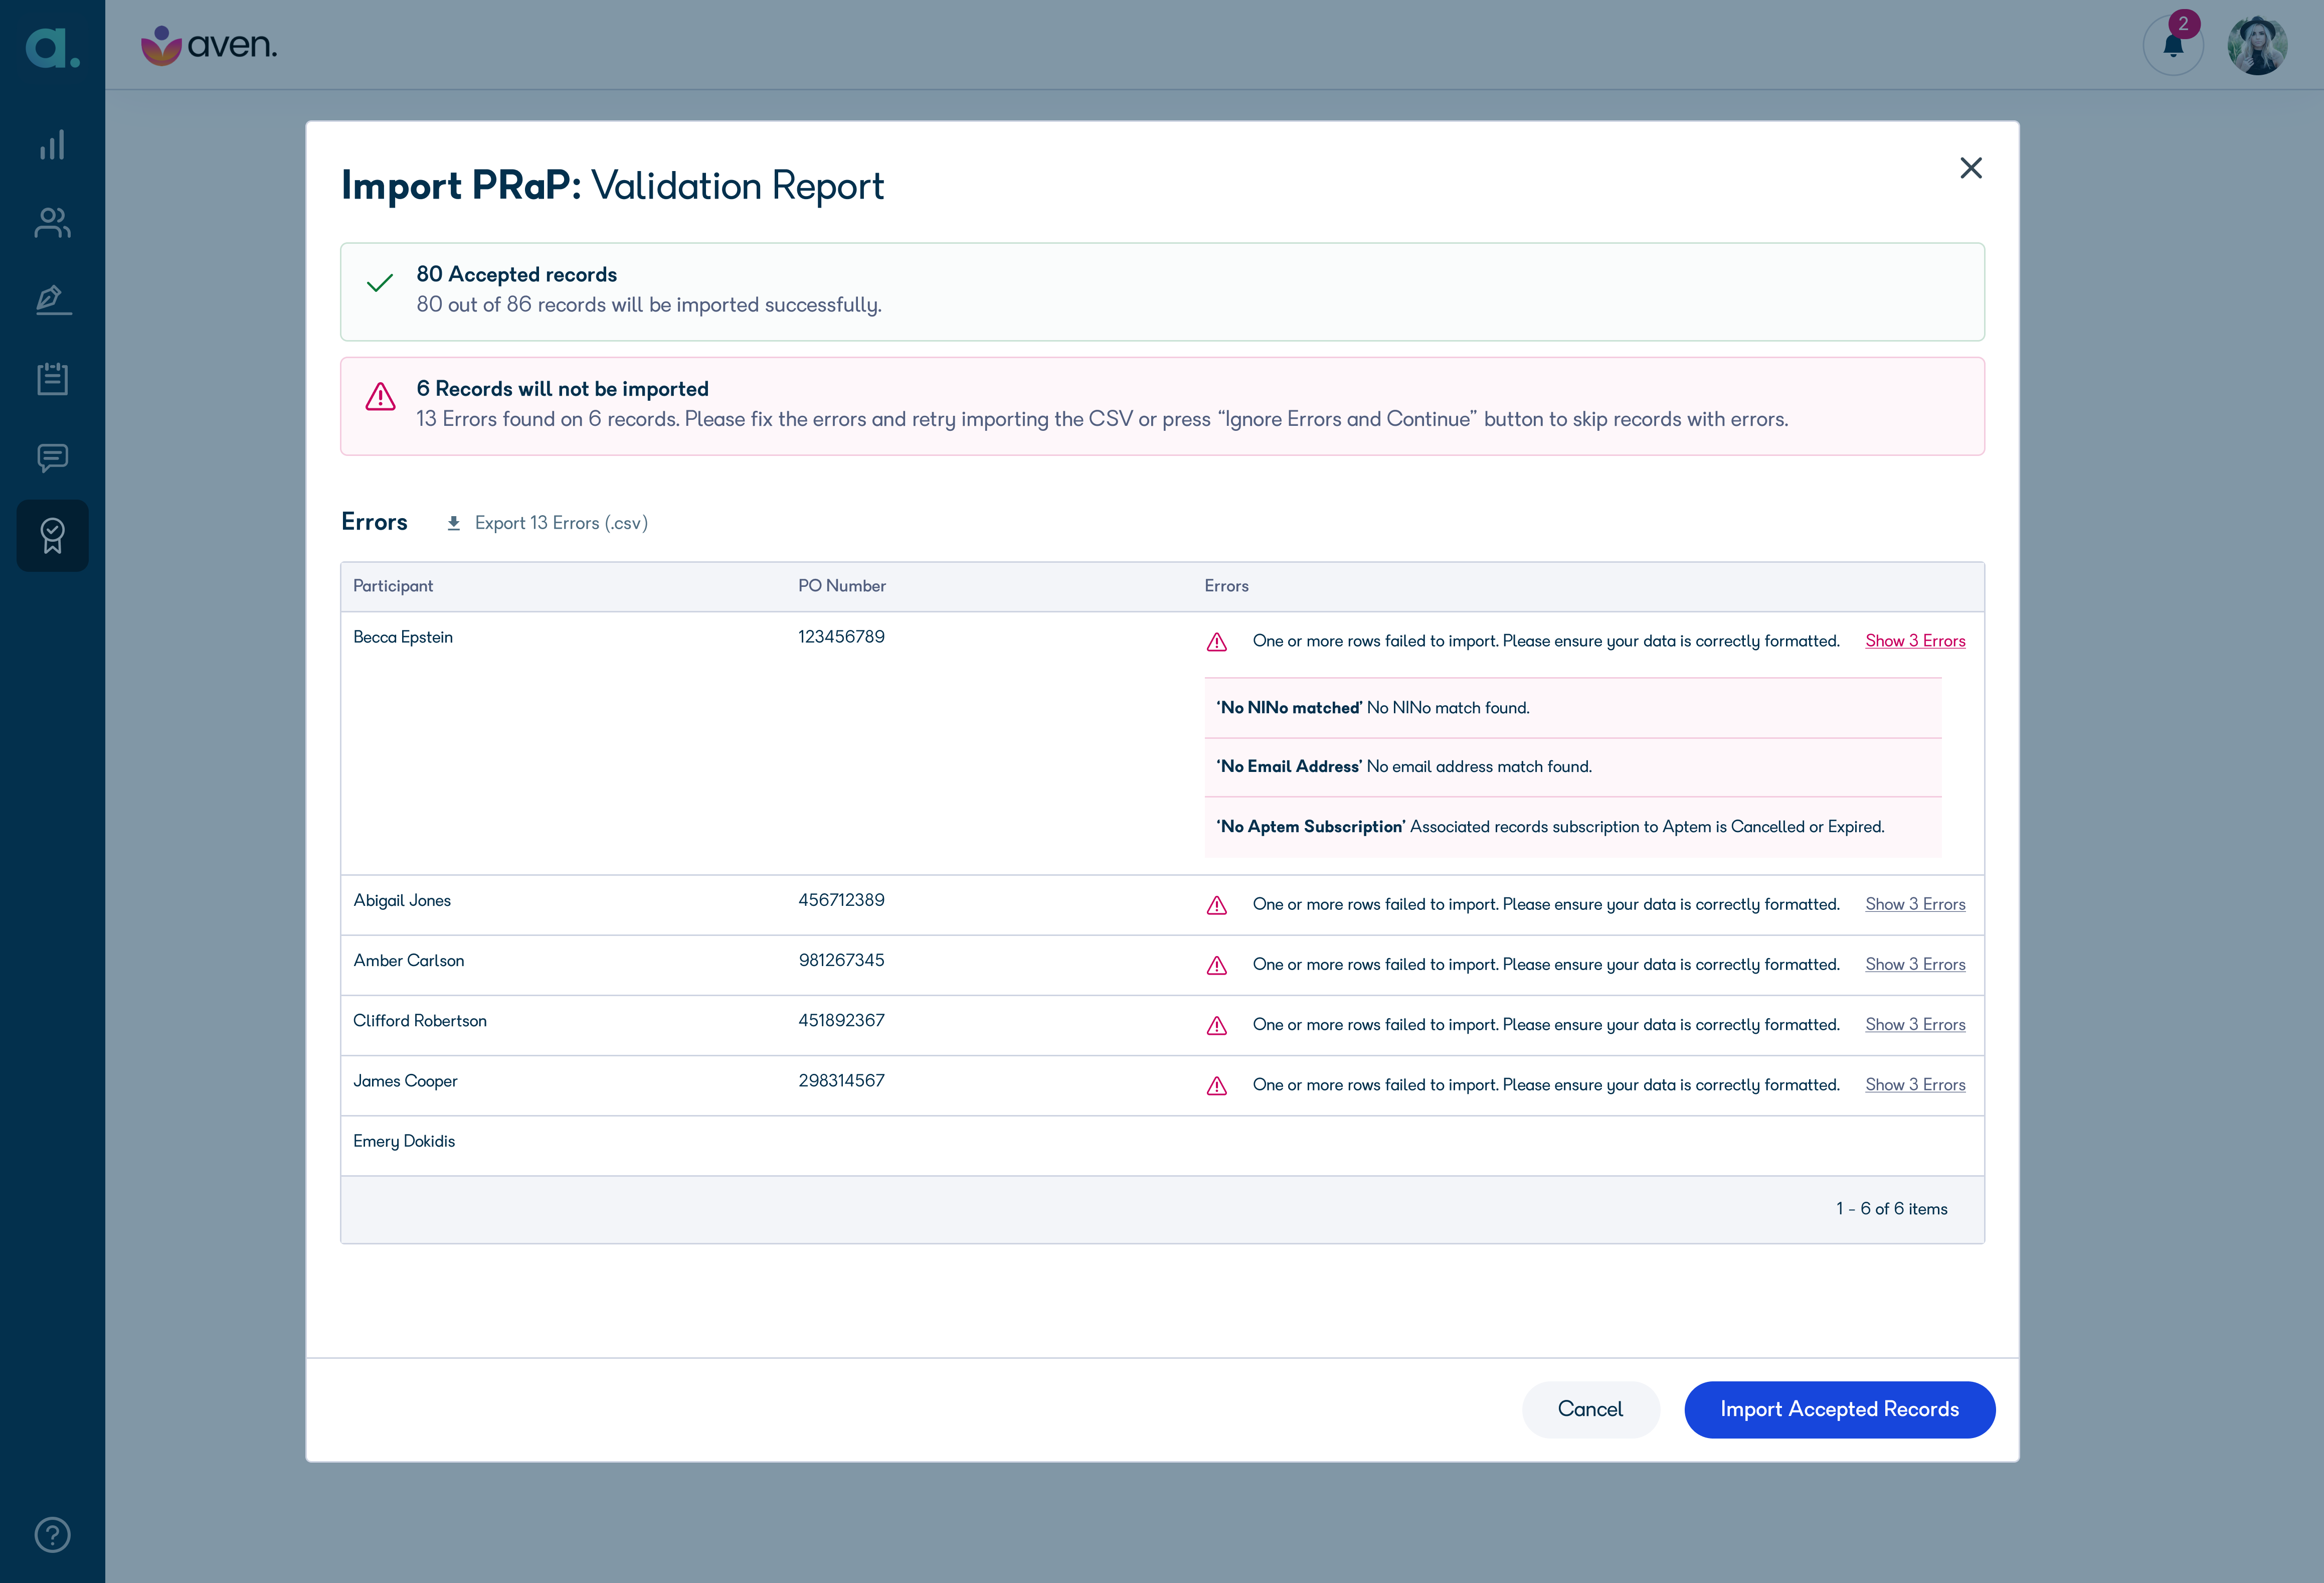Open the analytics bar chart icon in sidebar

(x=52, y=144)
